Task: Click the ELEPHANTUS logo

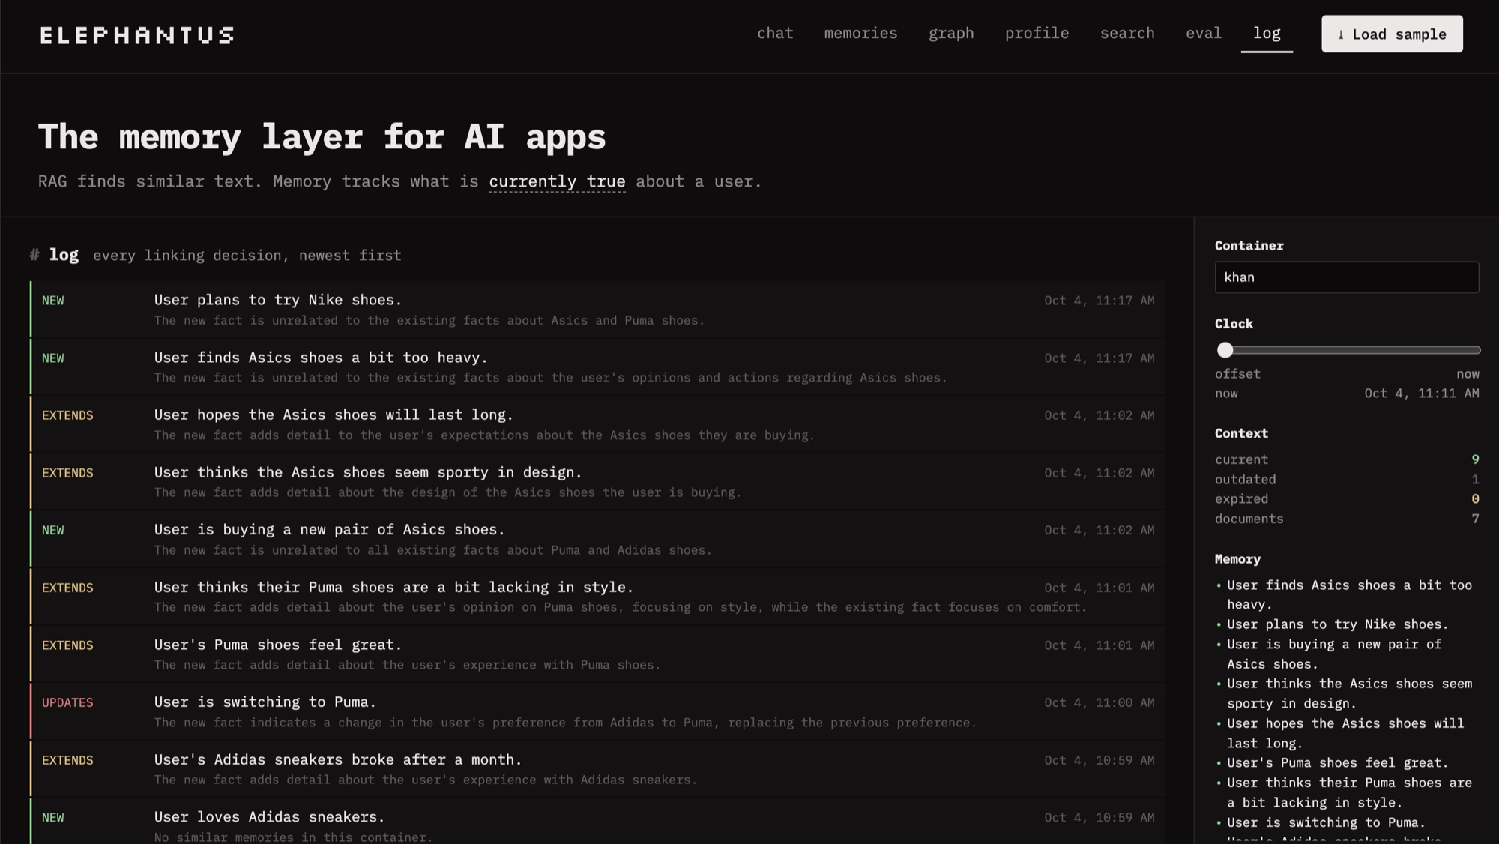Action: coord(136,35)
